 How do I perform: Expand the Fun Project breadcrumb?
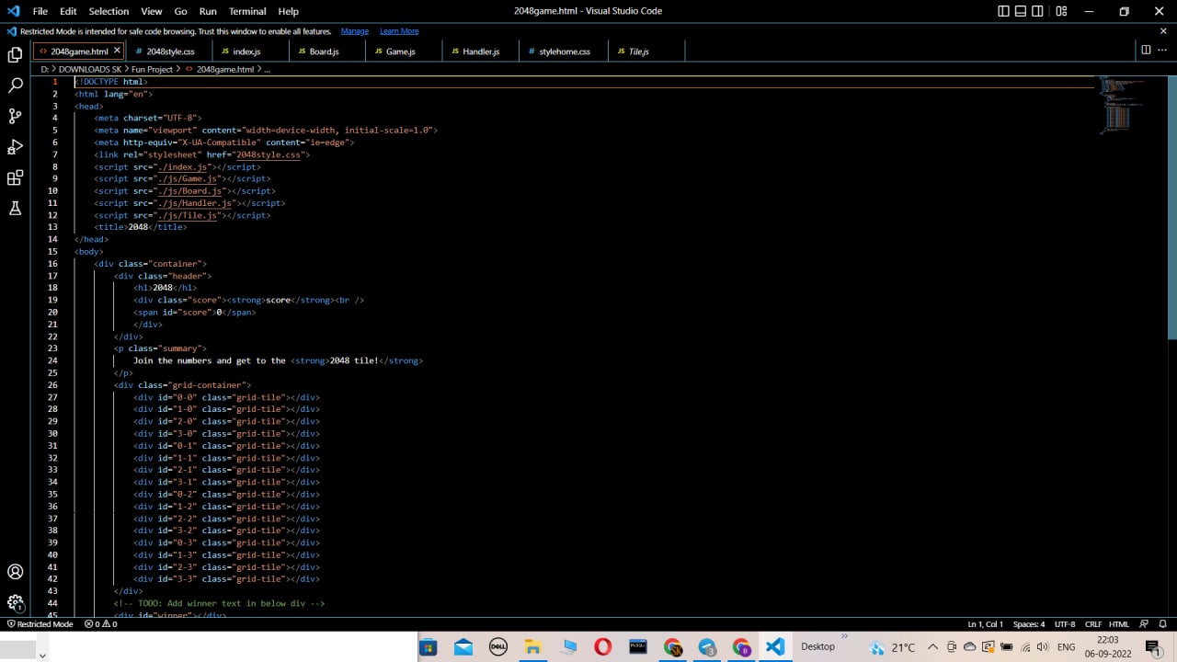[x=152, y=69]
